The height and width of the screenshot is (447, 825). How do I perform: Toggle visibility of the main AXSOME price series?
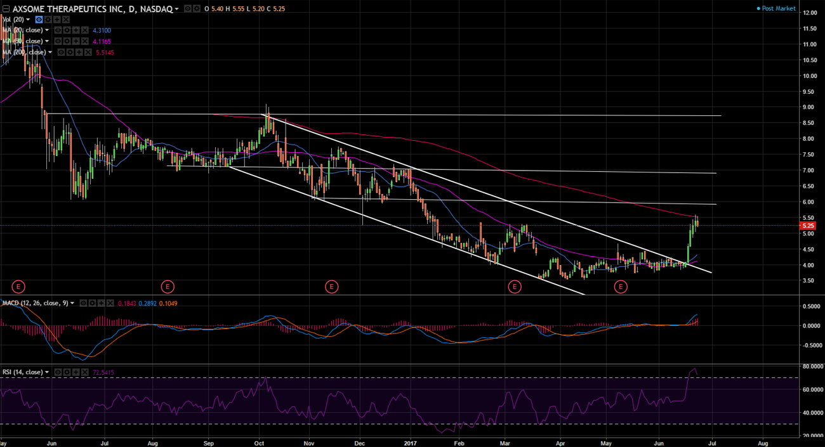coord(188,9)
